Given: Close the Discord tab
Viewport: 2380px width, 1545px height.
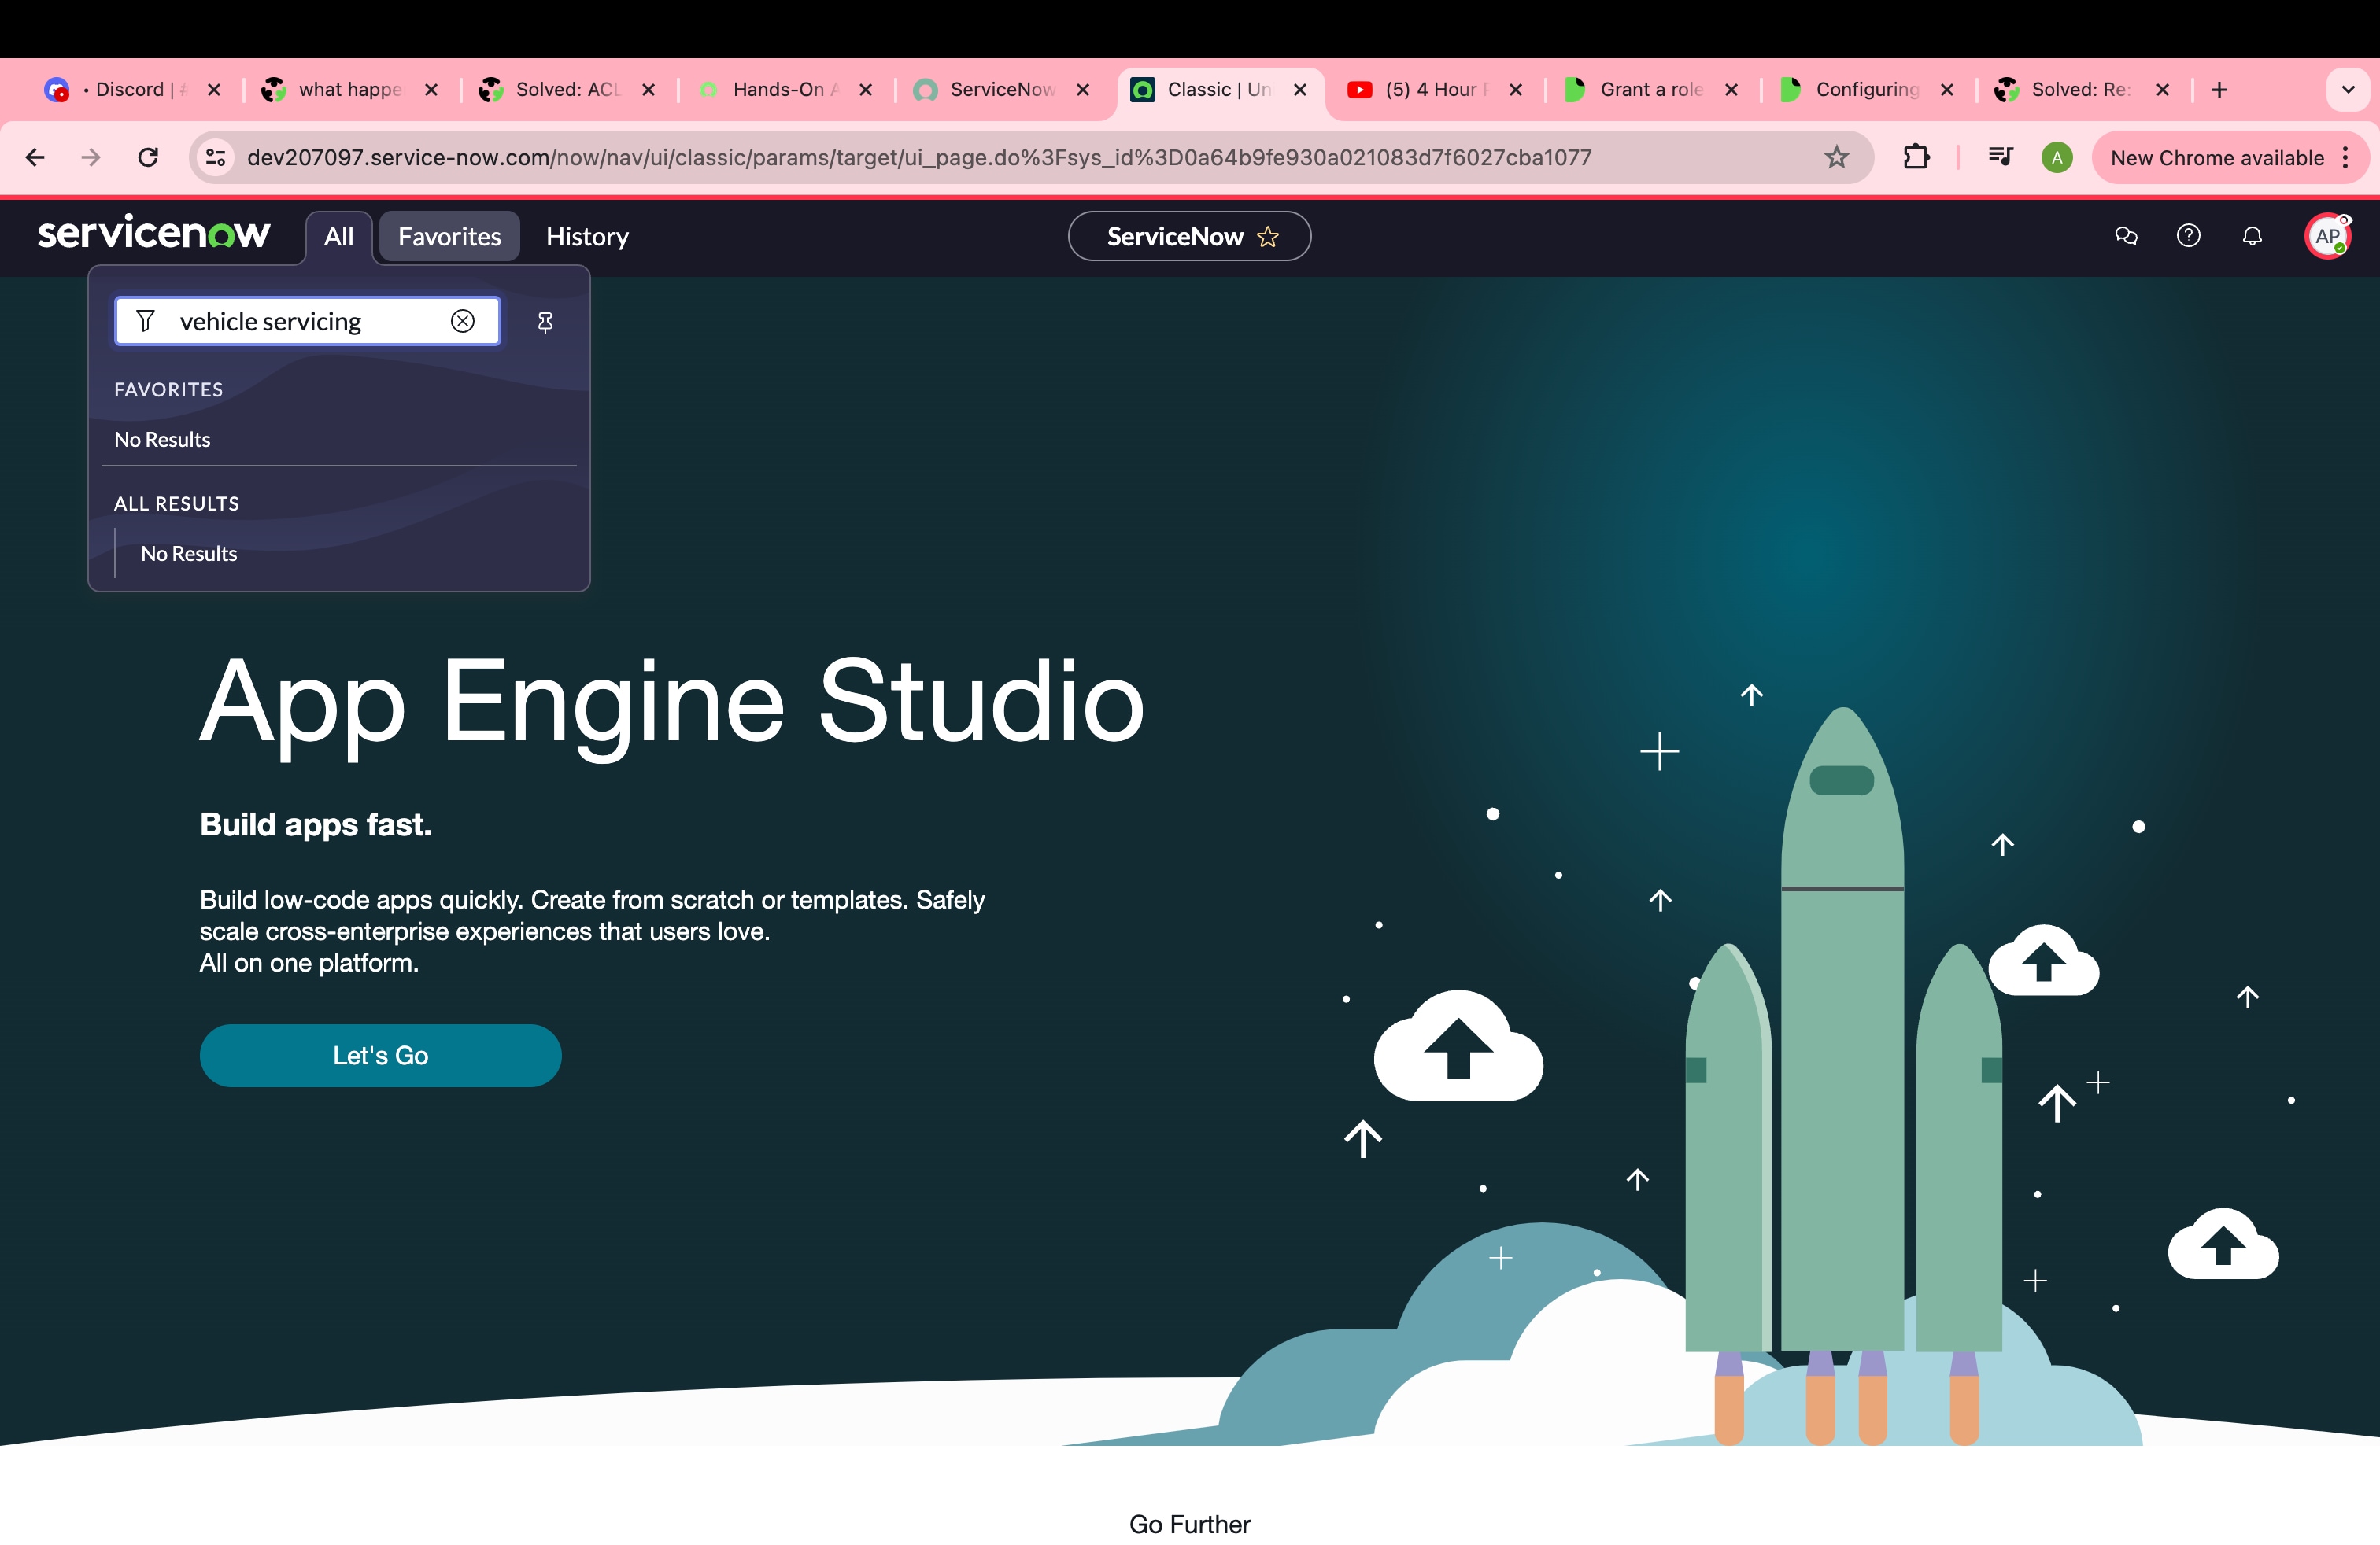Looking at the screenshot, I should point(213,90).
